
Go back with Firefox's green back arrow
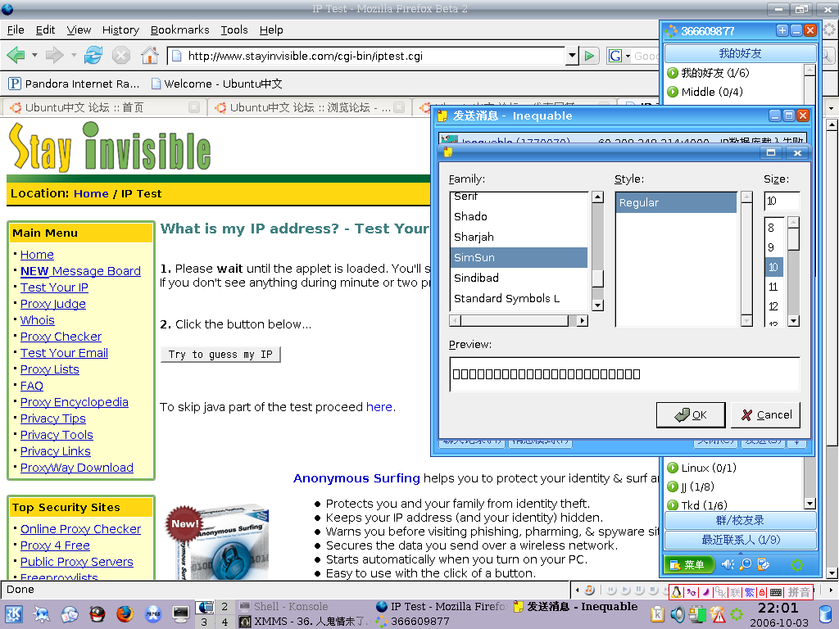pos(16,55)
